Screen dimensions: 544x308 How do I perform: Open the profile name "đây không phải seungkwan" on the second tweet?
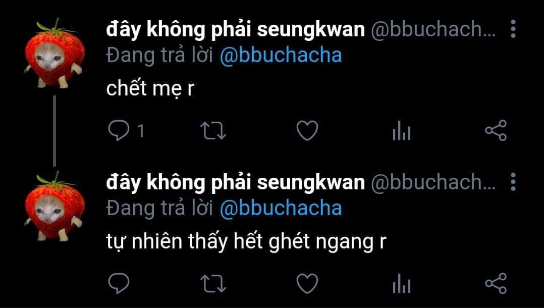pos(236,182)
